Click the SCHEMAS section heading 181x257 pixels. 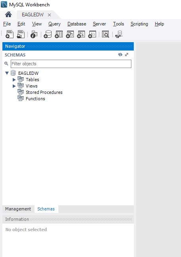(15, 55)
